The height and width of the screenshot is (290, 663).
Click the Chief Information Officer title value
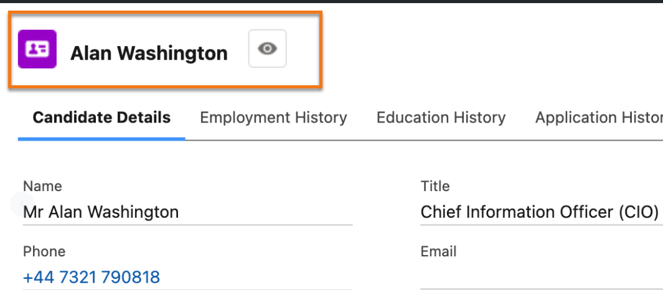(540, 212)
